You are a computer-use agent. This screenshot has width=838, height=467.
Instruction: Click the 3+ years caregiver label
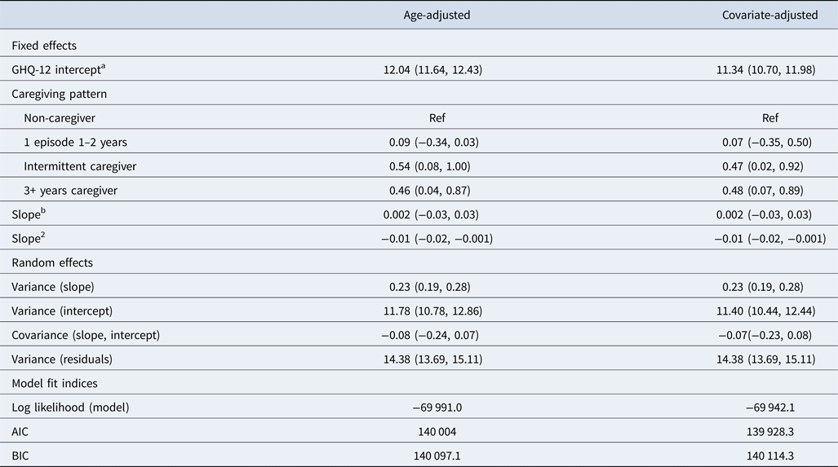(70, 190)
